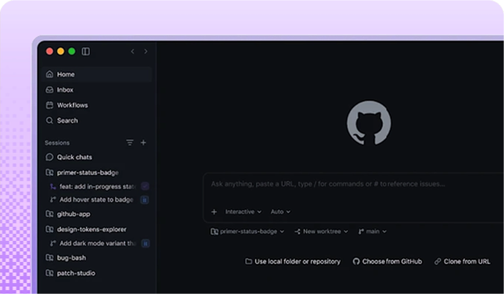Click the paused badge on dark mode session
Image resolution: width=504 pixels, height=294 pixels.
tap(145, 243)
